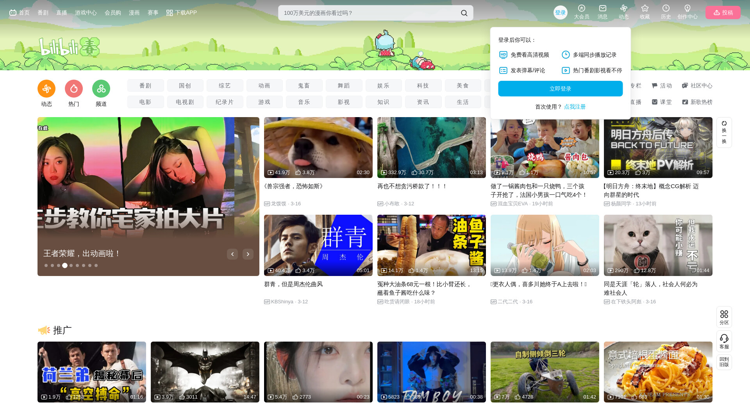This screenshot has width=750, height=406.
Task: Select the highlighted carousel indicator dot
Action: point(65,265)
